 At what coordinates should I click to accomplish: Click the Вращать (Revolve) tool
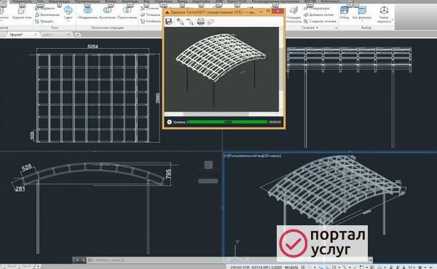[44, 21]
